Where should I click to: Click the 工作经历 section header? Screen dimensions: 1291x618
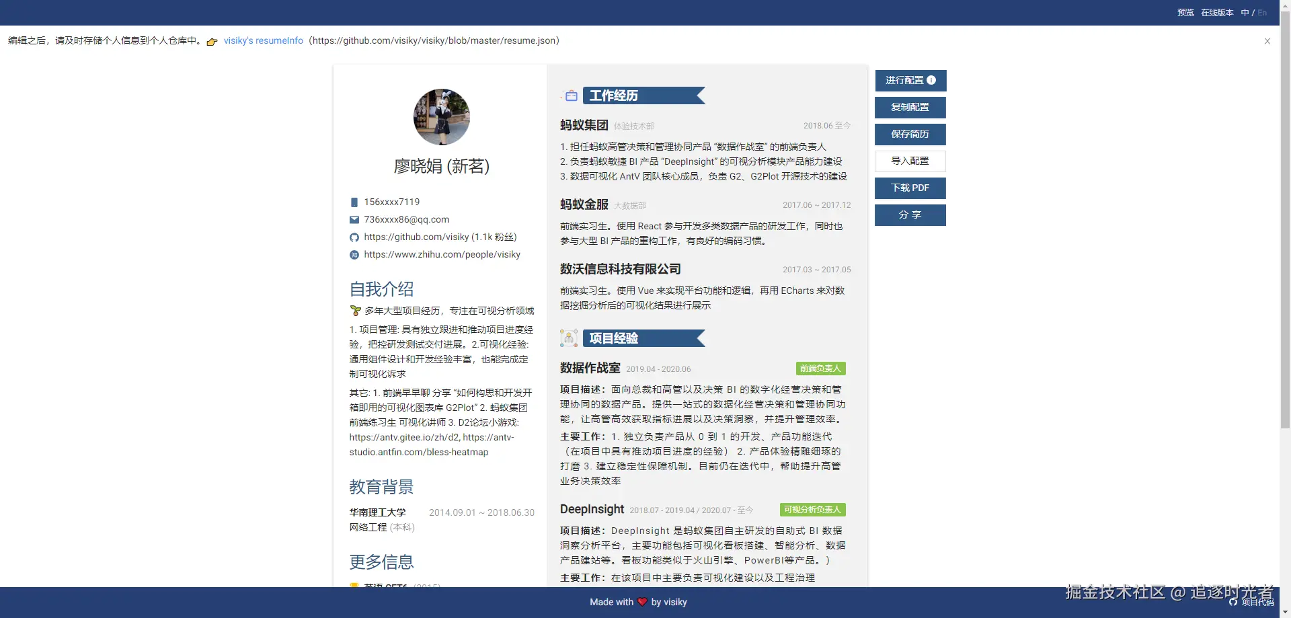[643, 95]
